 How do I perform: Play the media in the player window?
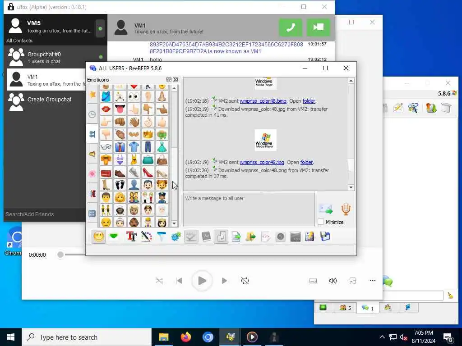point(202,281)
